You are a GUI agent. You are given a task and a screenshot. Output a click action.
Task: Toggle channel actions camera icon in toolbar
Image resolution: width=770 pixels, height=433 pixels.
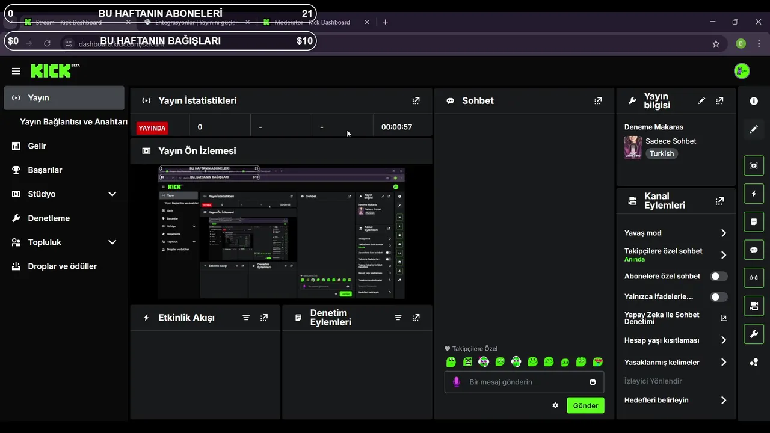[x=754, y=306]
